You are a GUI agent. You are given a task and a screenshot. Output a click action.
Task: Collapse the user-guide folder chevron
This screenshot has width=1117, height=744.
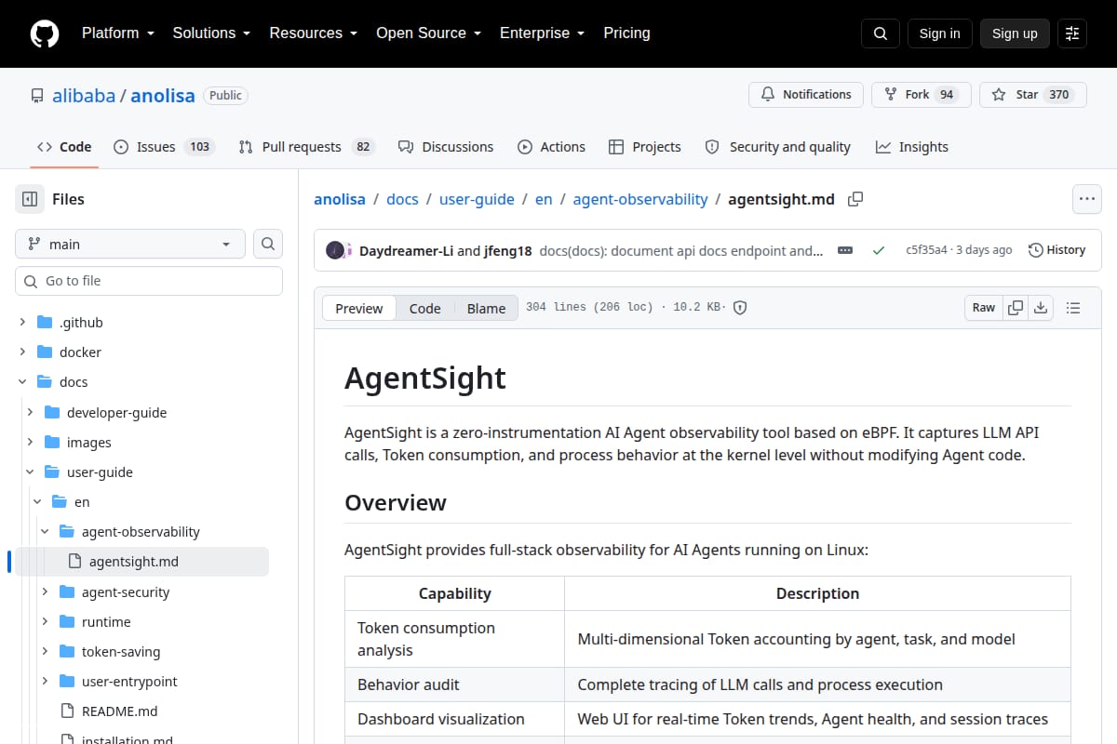[x=30, y=472]
